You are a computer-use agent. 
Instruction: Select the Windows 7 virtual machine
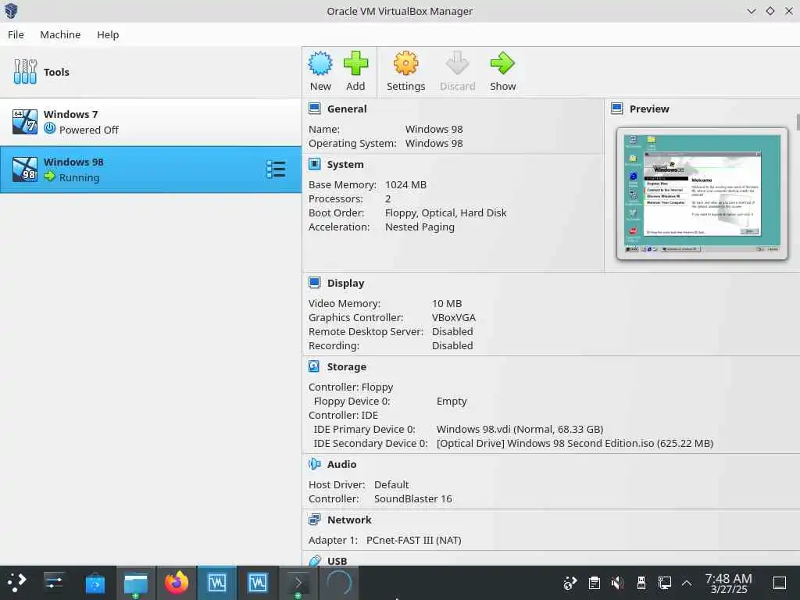click(151, 122)
